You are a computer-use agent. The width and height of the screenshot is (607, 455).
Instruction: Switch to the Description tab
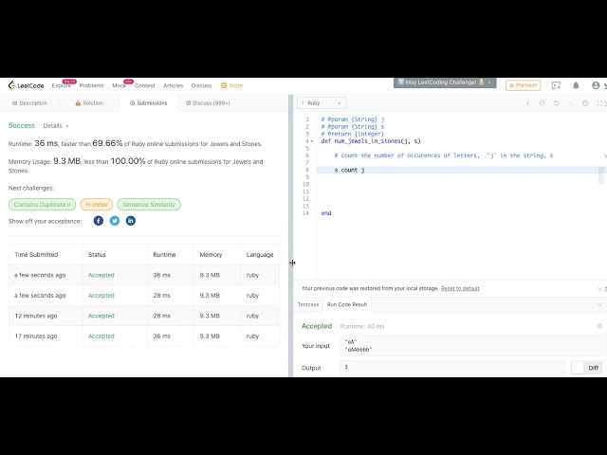pyautogui.click(x=29, y=103)
